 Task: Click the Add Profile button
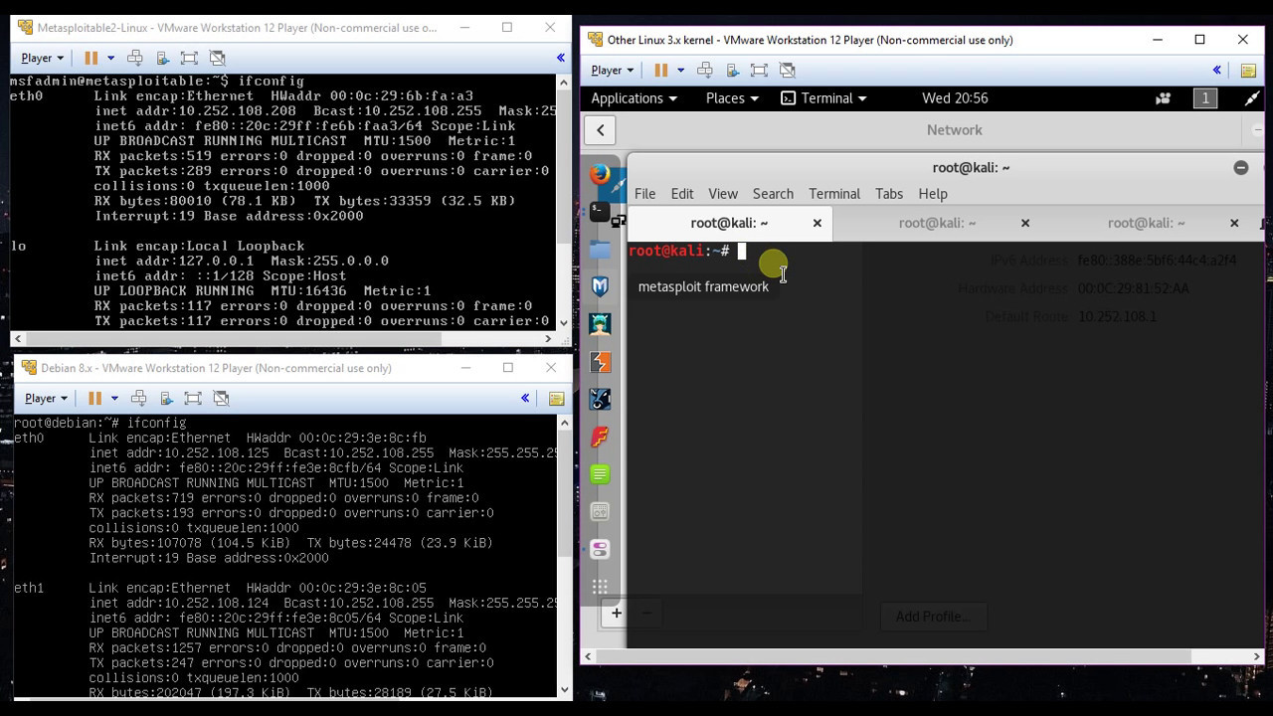pos(931,617)
